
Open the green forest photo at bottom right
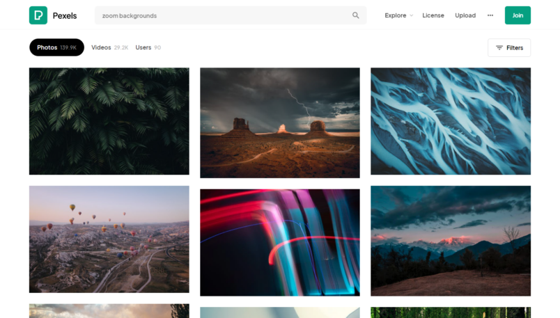point(450,312)
